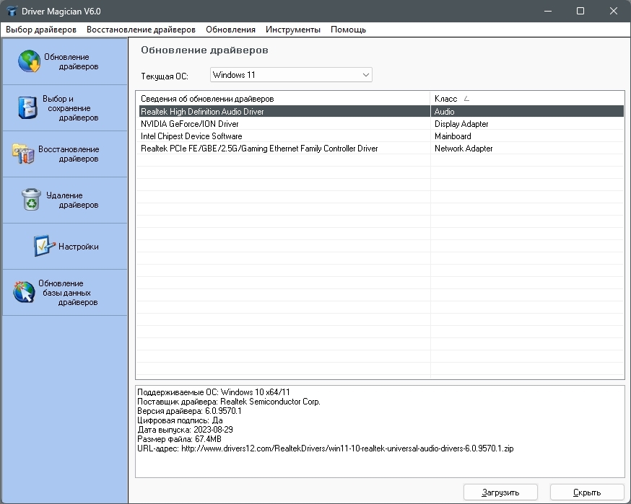Click the Размер файла 67.4MB line
631x504 pixels.
click(x=179, y=439)
